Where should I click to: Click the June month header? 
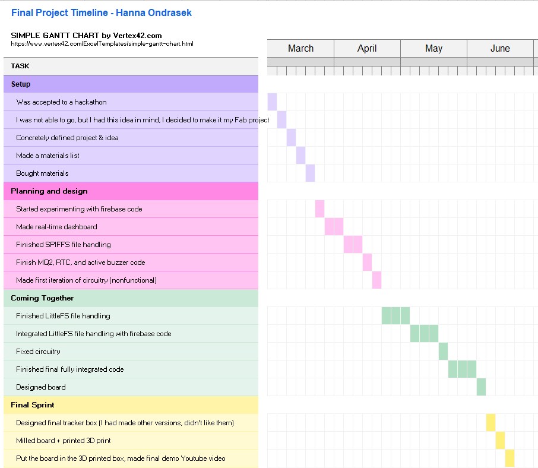(x=500, y=48)
